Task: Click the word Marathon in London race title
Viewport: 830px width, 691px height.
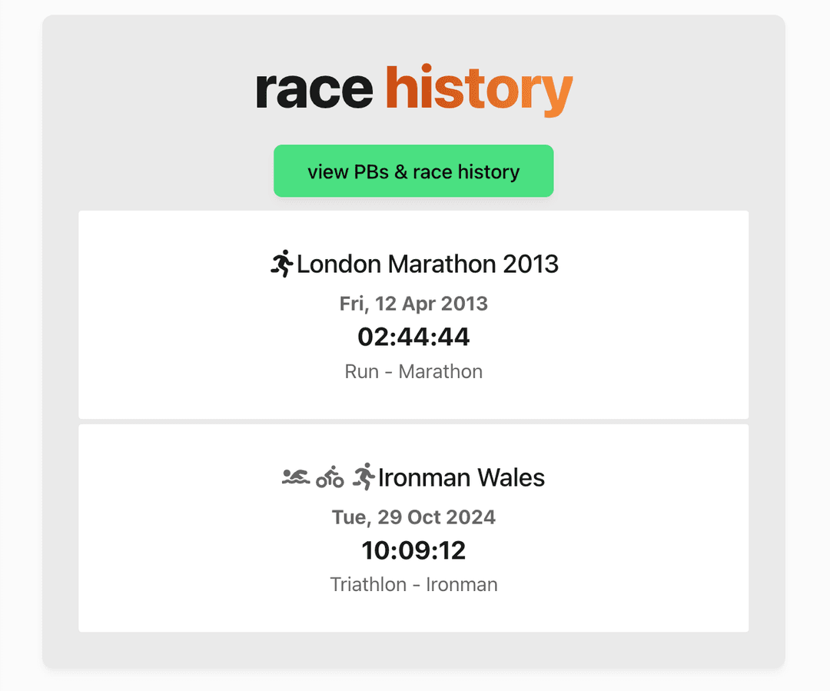Action: (442, 264)
